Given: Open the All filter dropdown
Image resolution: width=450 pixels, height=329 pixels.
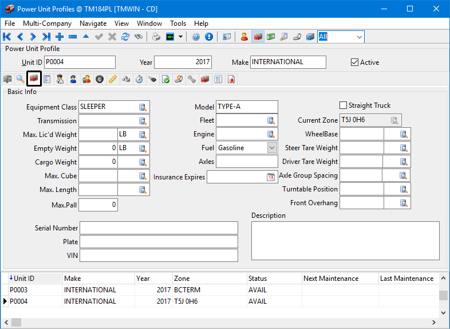Looking at the screenshot, I should coord(360,37).
